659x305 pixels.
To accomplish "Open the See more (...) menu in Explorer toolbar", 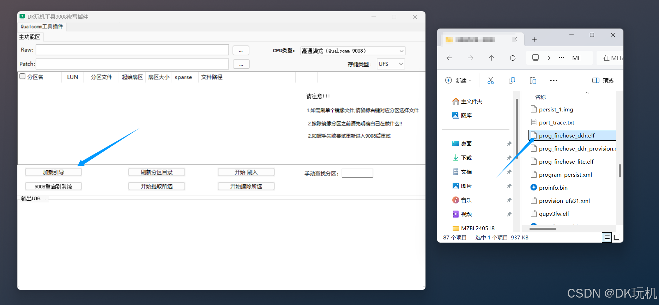I will (x=554, y=80).
